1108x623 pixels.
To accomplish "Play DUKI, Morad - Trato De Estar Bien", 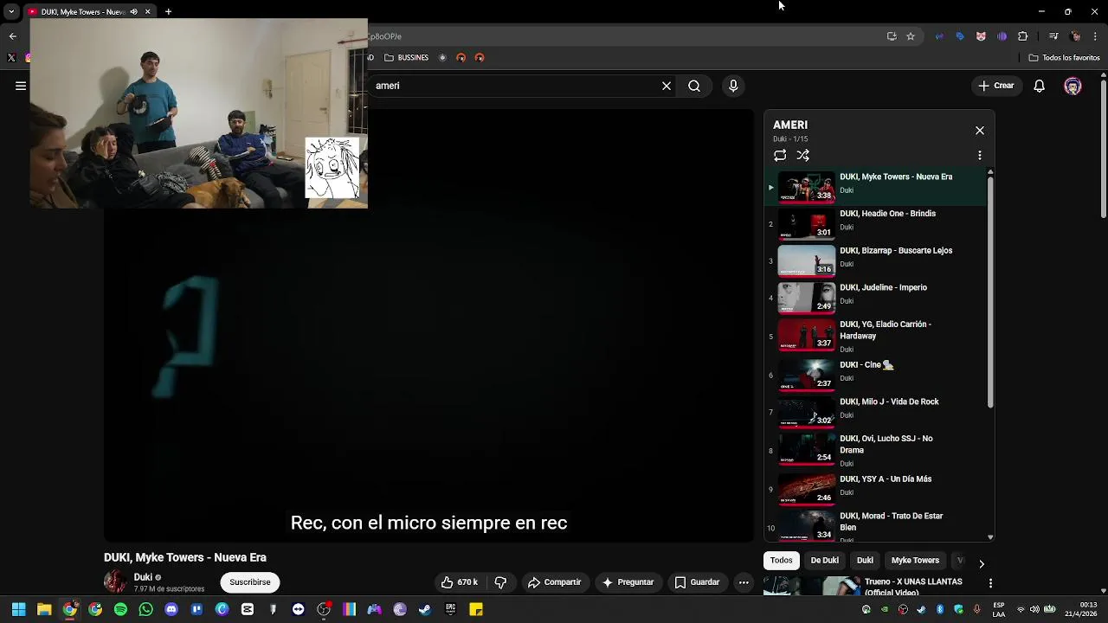I will click(x=876, y=525).
